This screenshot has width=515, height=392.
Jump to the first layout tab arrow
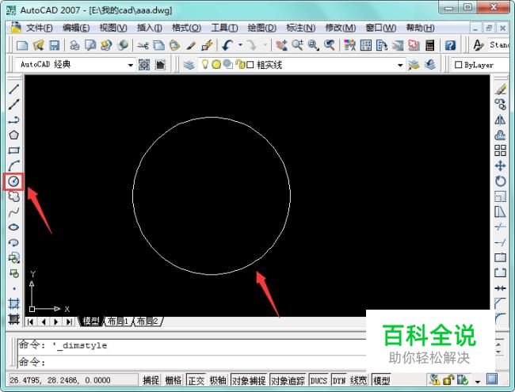click(30, 322)
